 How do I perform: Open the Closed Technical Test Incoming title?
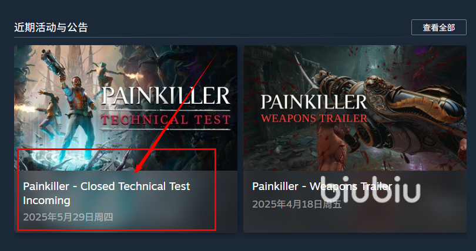pyautogui.click(x=106, y=193)
